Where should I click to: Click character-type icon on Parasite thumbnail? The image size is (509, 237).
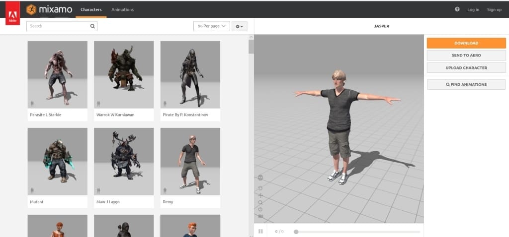point(32,104)
